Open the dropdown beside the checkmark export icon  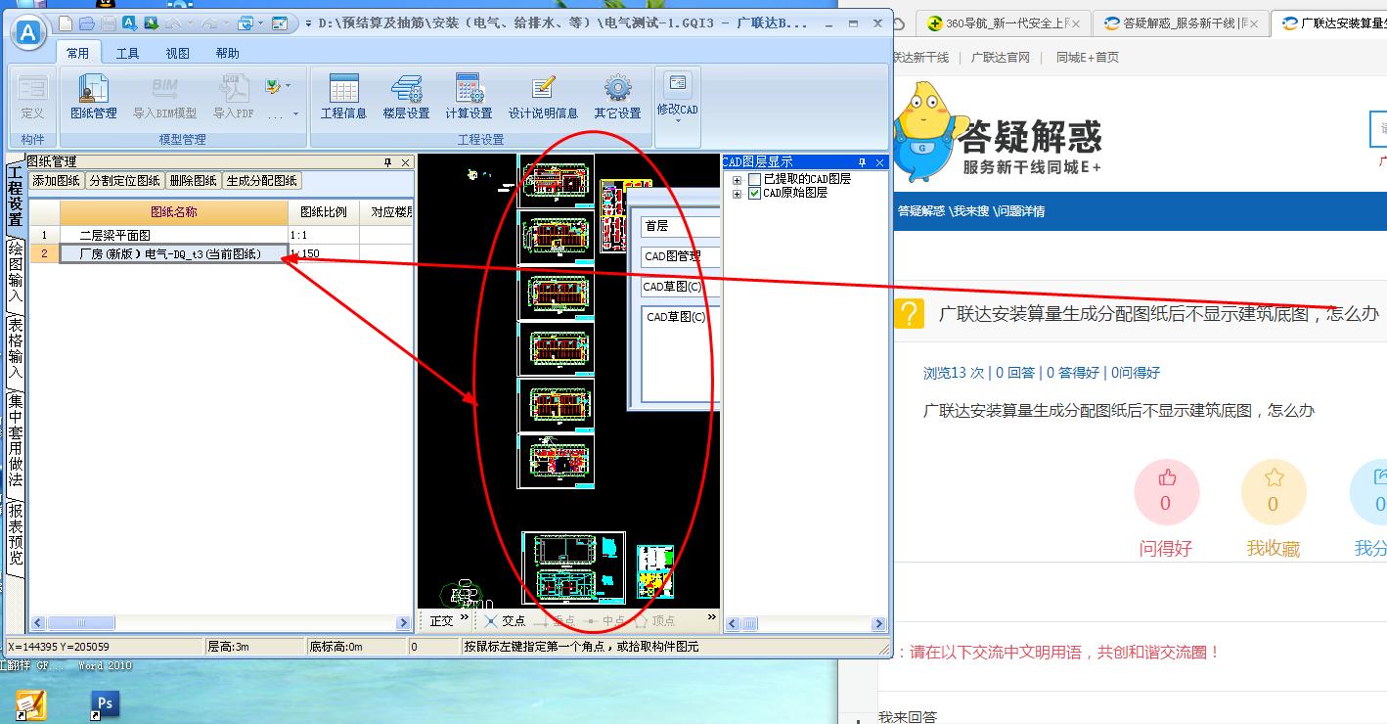point(288,86)
